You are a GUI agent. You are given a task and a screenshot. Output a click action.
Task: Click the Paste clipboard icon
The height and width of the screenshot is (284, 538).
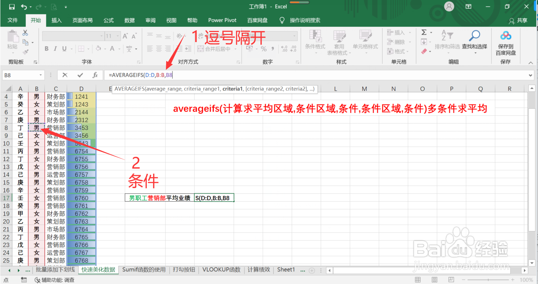(x=13, y=36)
